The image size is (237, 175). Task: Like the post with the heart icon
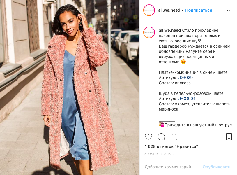point(148,137)
